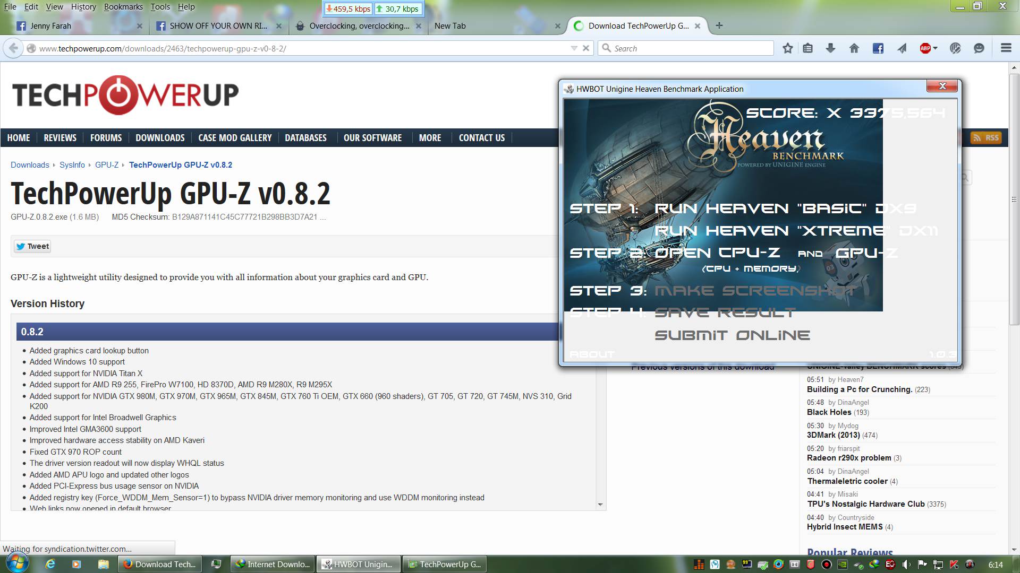Click the chat smiley toolbar icon
The height and width of the screenshot is (573, 1020).
(979, 48)
